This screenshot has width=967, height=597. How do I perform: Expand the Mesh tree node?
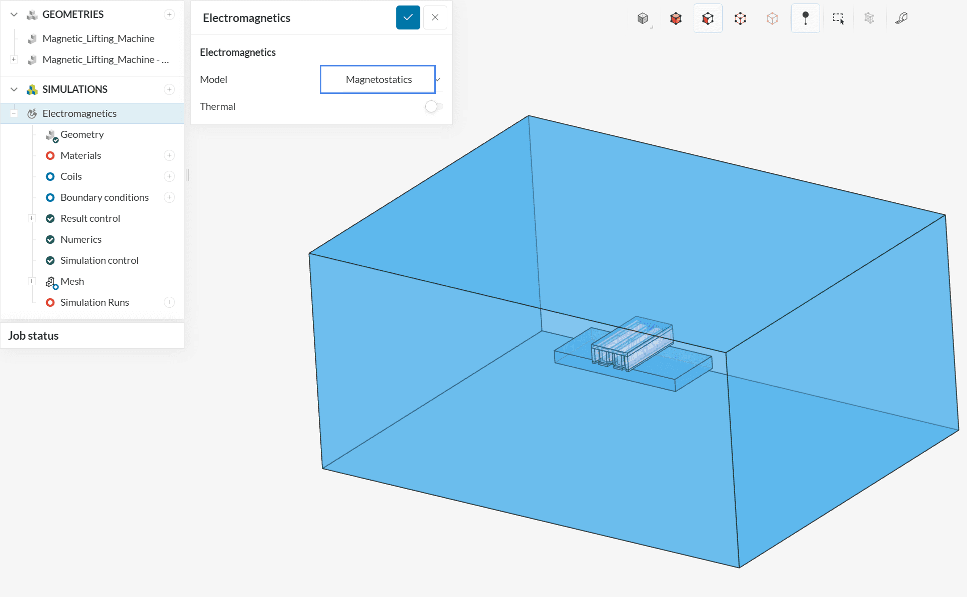coord(32,281)
